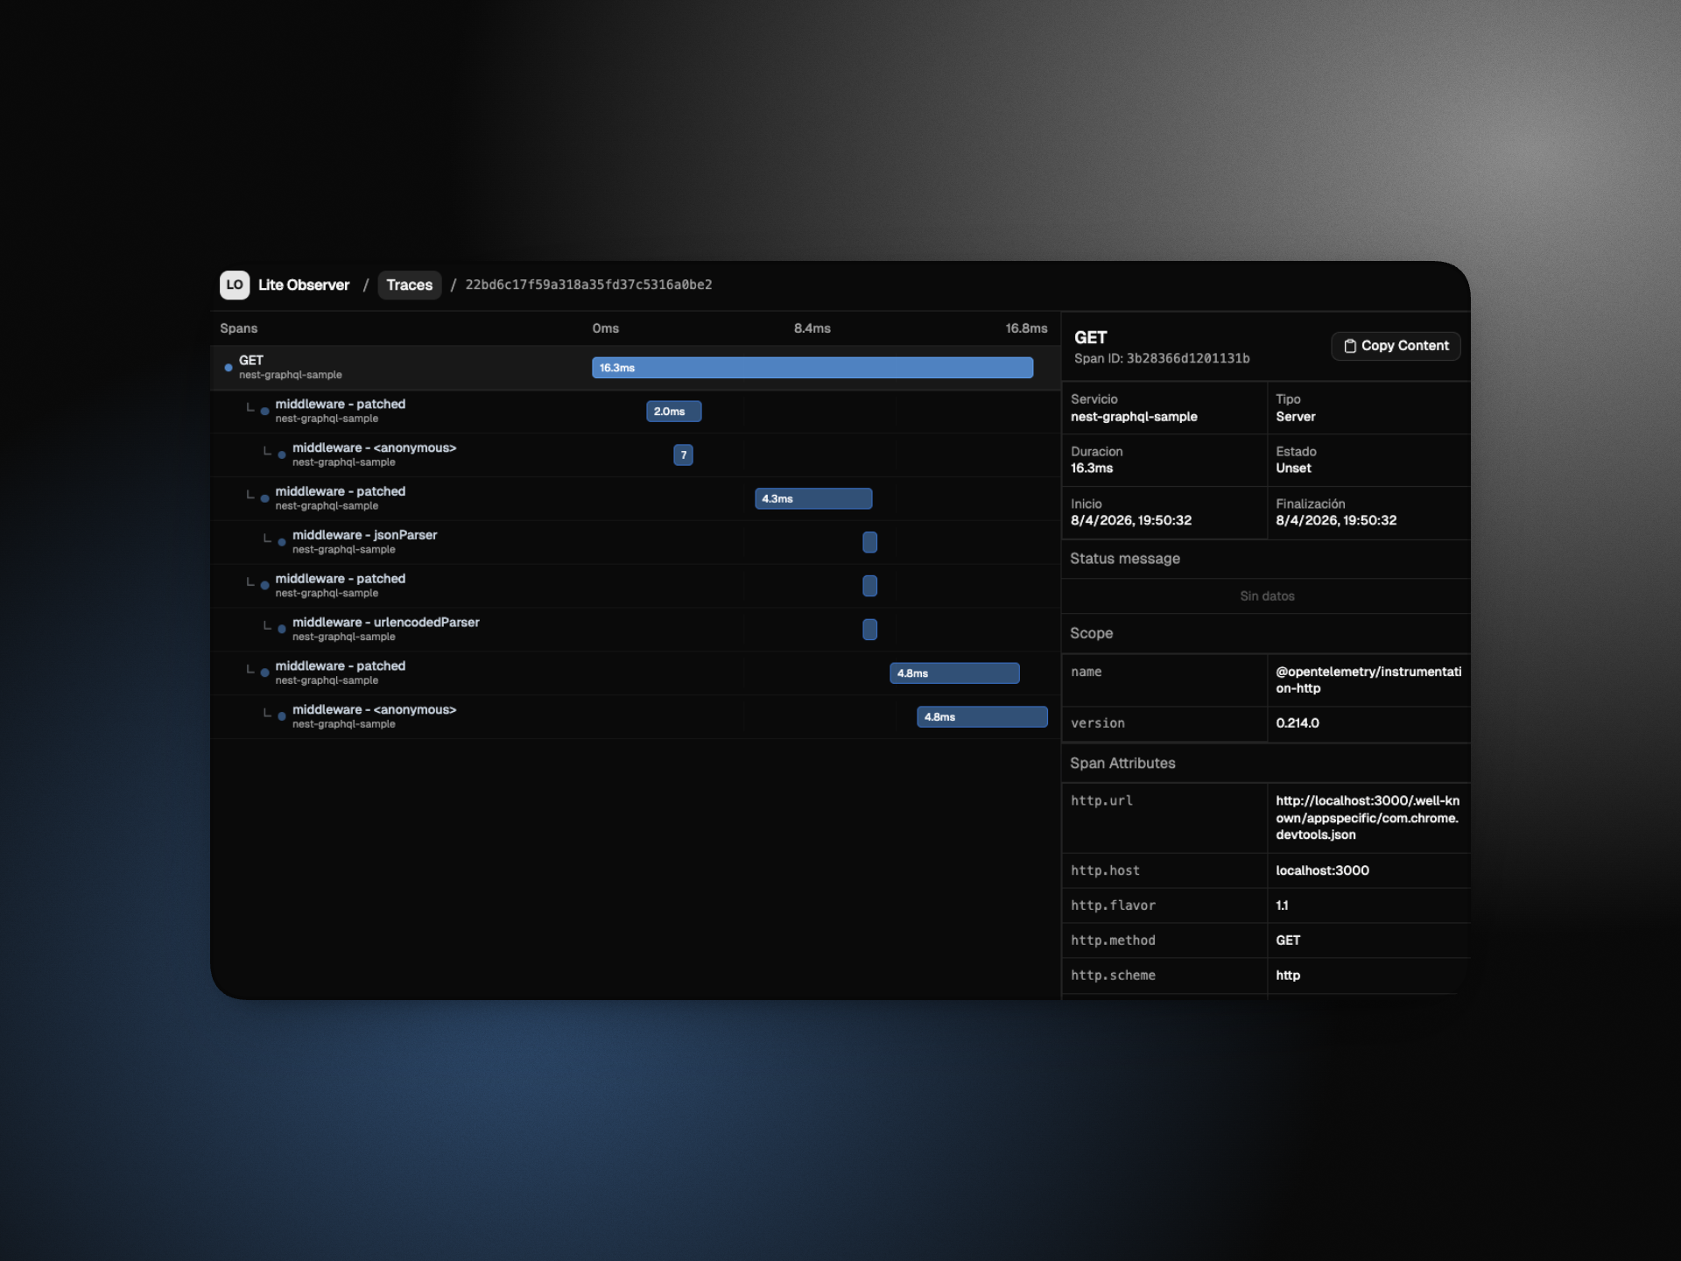Image resolution: width=1681 pixels, height=1261 pixels.
Task: Click the Tipo value Server
Action: point(1295,417)
